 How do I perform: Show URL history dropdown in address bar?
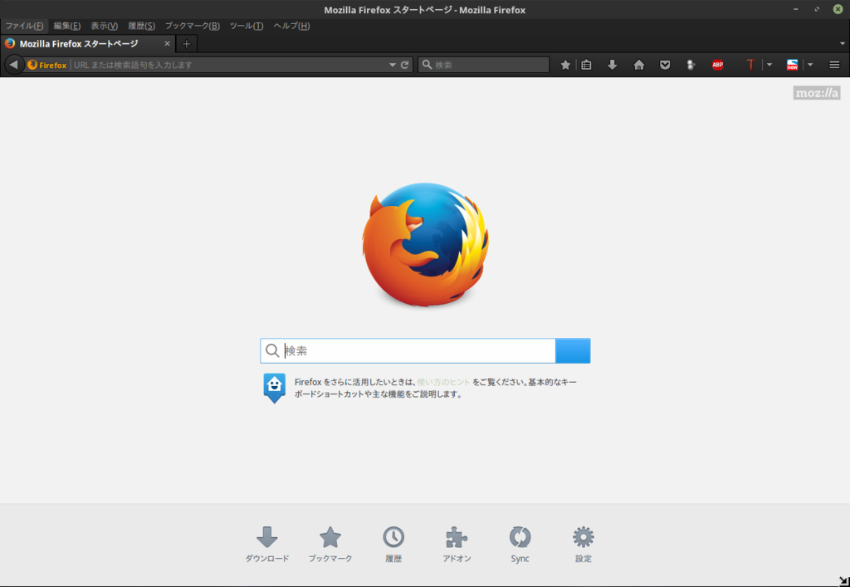(393, 65)
